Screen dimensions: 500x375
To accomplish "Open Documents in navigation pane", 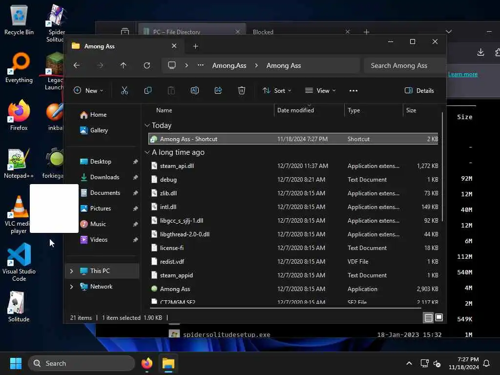I will pos(105,192).
